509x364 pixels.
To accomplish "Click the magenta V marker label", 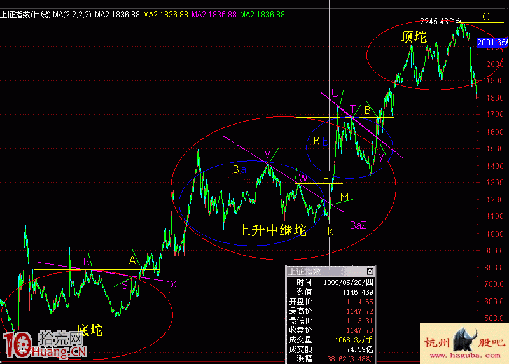I will coord(267,154).
